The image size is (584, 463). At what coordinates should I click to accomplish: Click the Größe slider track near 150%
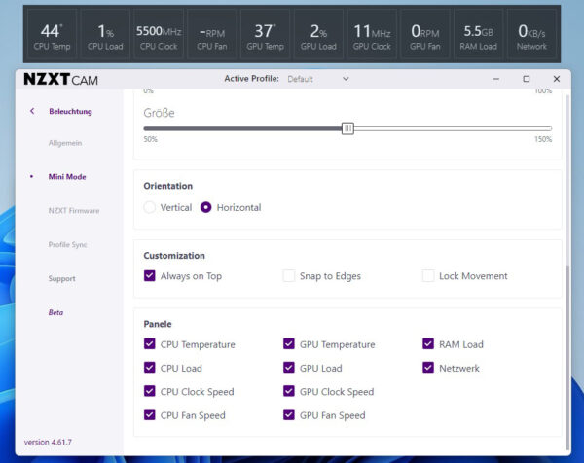[546, 128]
